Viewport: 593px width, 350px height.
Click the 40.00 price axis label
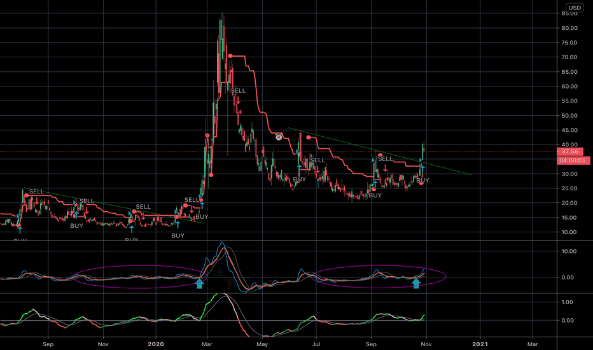tap(569, 144)
